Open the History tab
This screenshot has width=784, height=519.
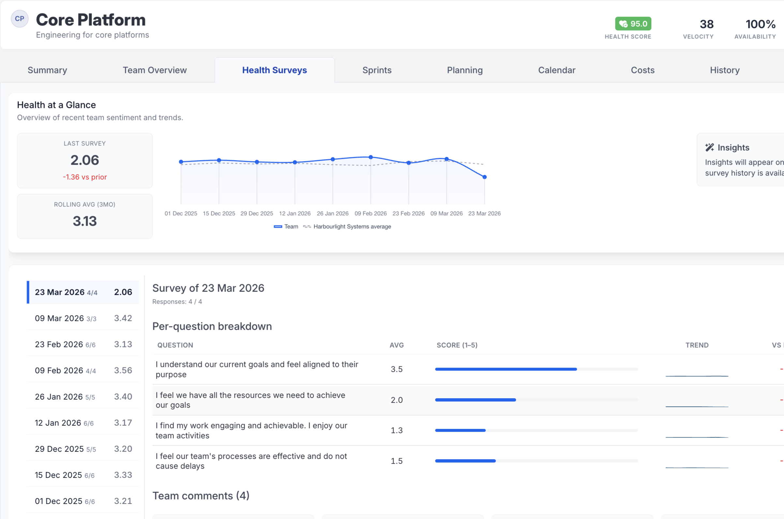point(725,70)
